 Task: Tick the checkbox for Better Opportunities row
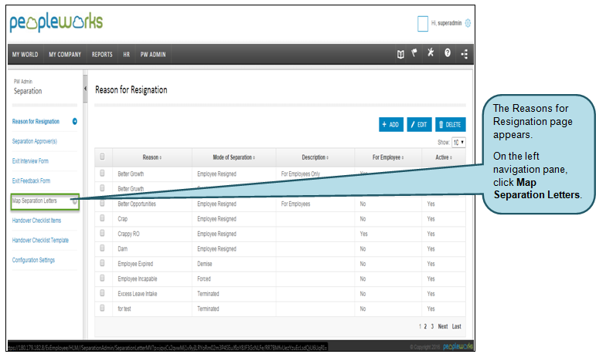[101, 204]
